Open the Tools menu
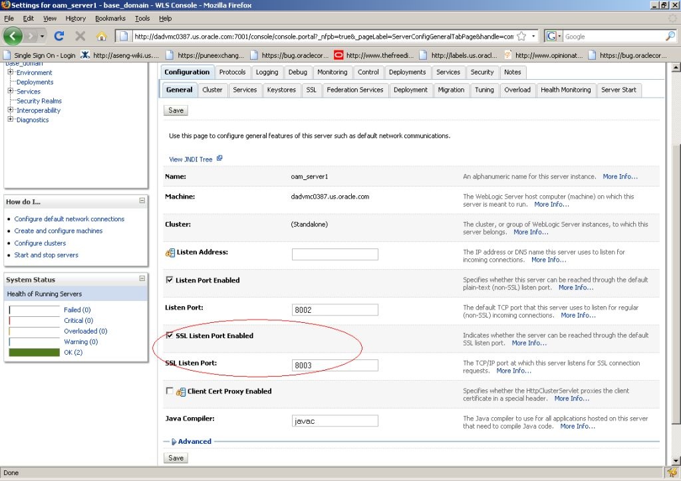Image resolution: width=681 pixels, height=481 pixels. (142, 18)
